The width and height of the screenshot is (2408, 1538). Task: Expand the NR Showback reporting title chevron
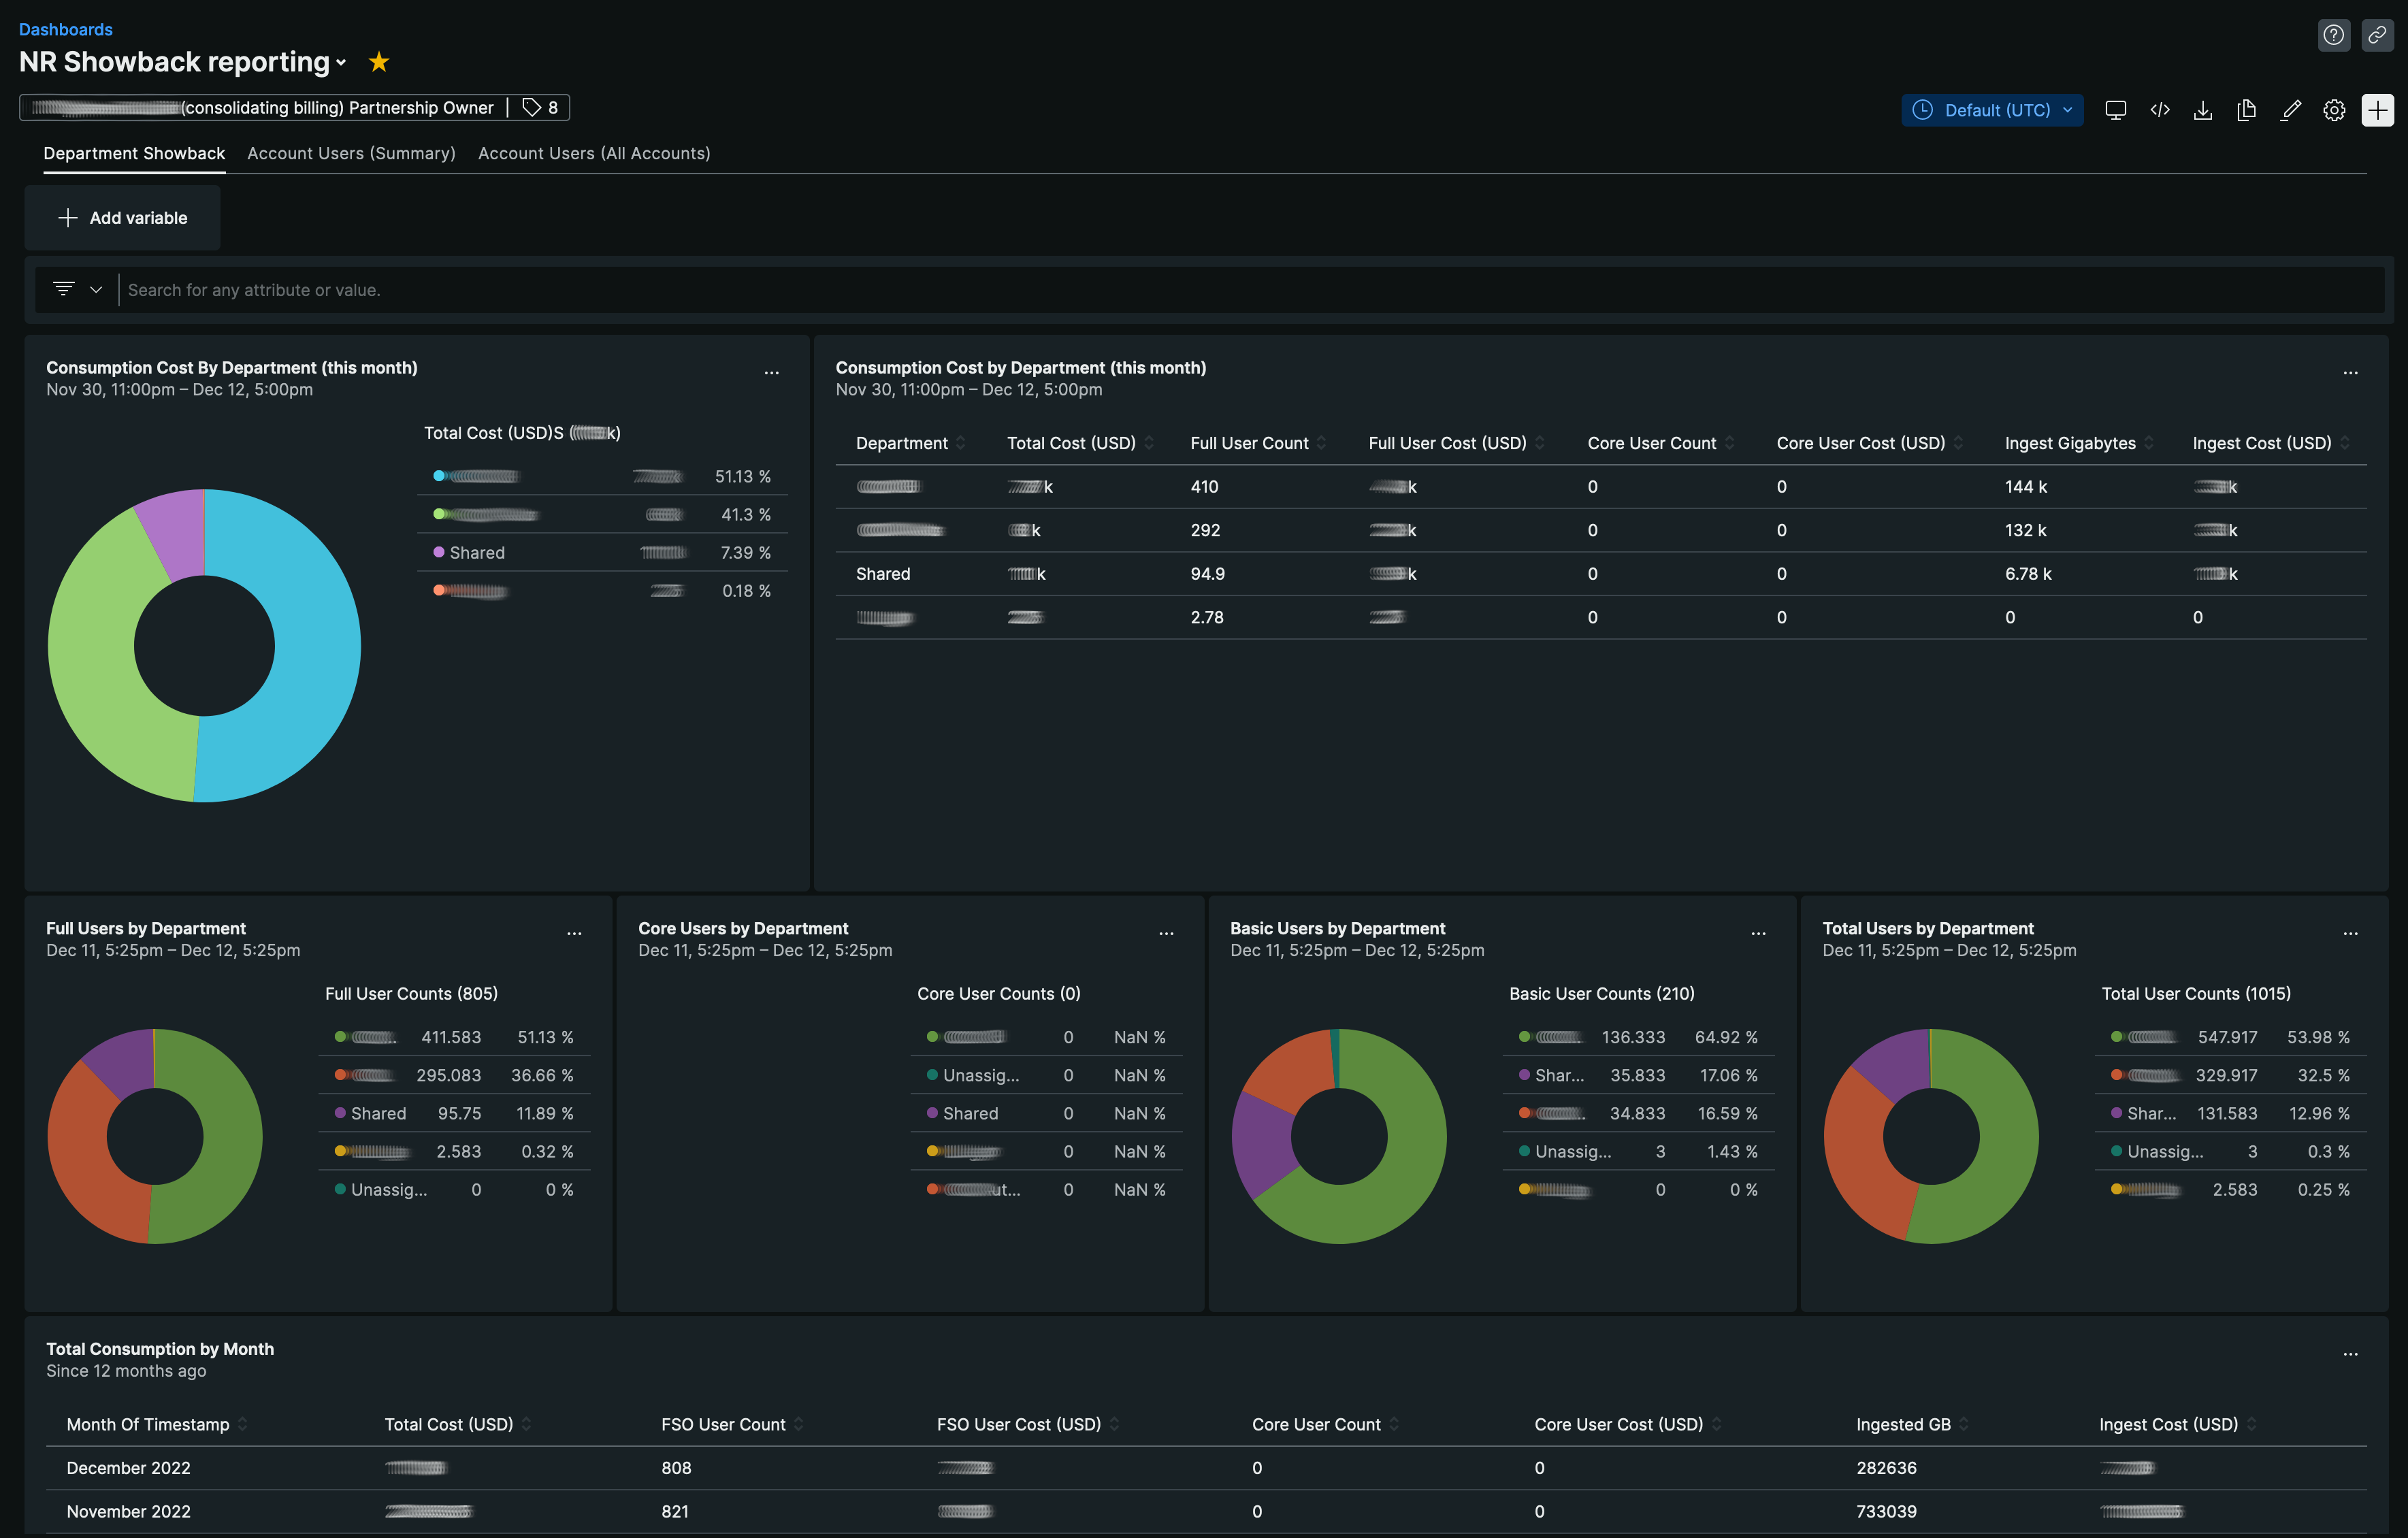pos(341,63)
